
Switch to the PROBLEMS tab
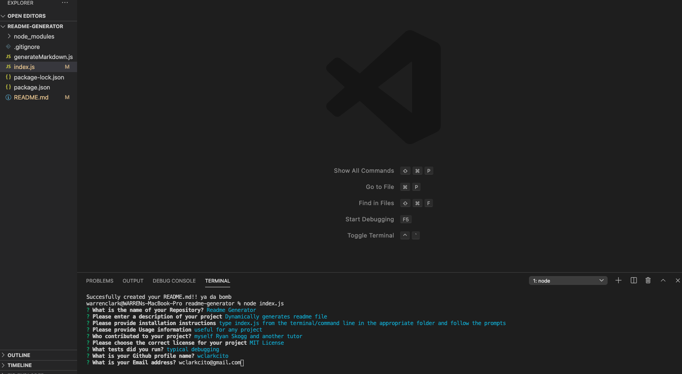click(99, 281)
